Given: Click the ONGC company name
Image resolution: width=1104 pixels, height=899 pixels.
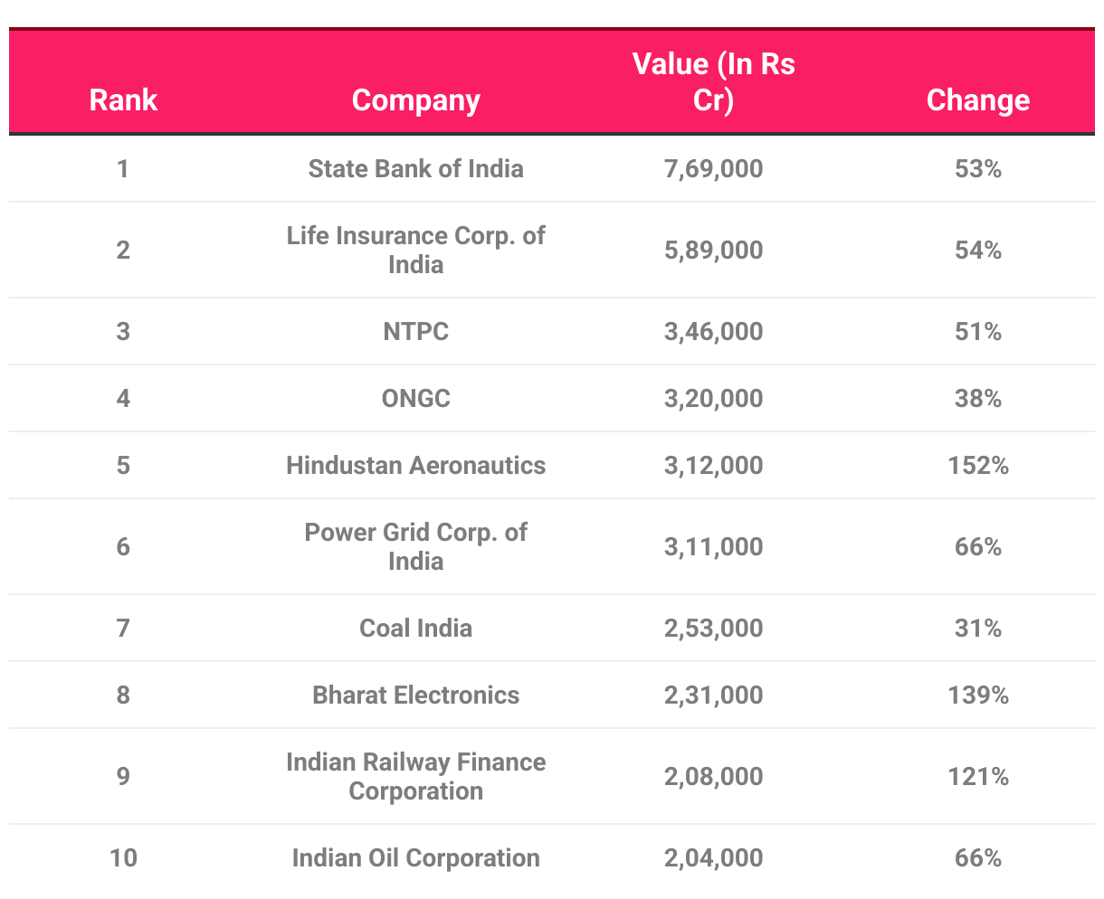Looking at the screenshot, I should [415, 399].
